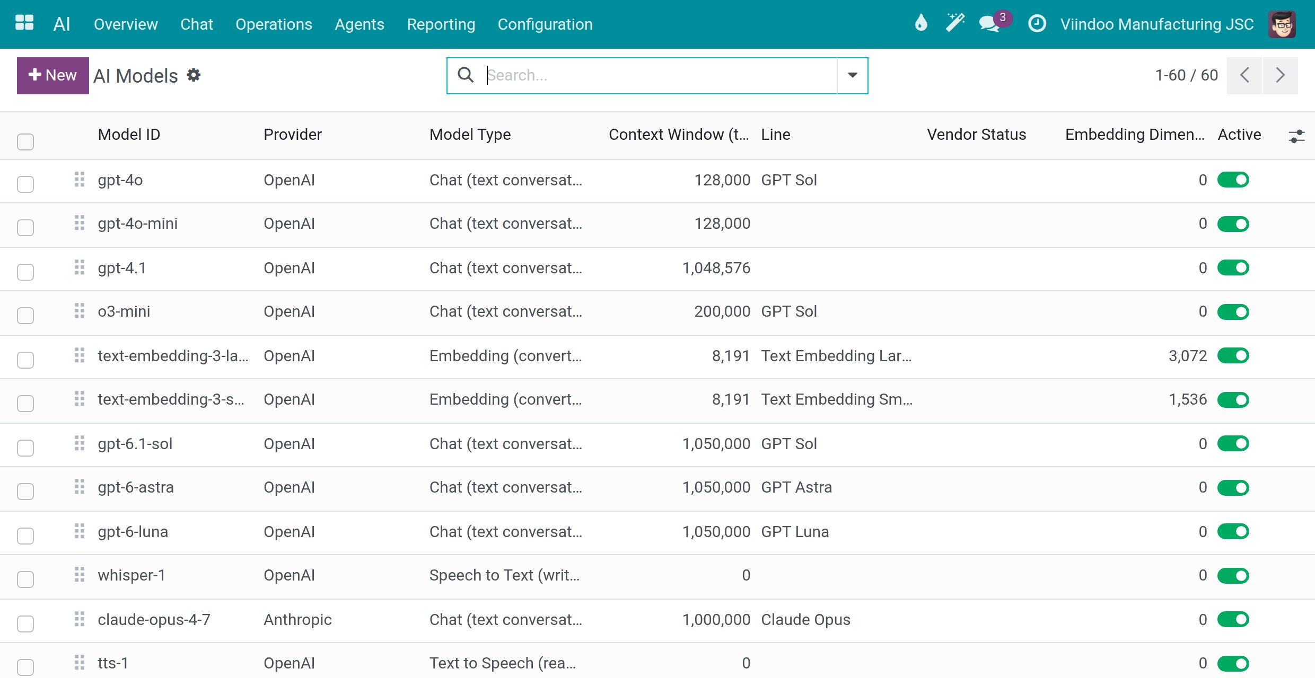The width and height of the screenshot is (1315, 678).
Task: Sort by Embedding Dimension column header
Action: (x=1135, y=135)
